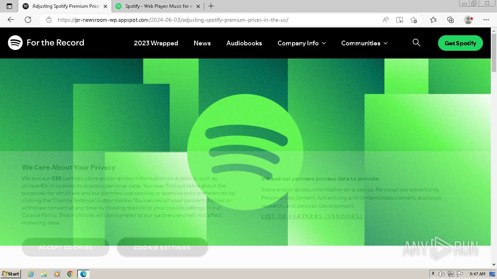The image size is (497, 279).
Task: Click the 'We Care About Your Privacy' heading
Action: (x=69, y=167)
